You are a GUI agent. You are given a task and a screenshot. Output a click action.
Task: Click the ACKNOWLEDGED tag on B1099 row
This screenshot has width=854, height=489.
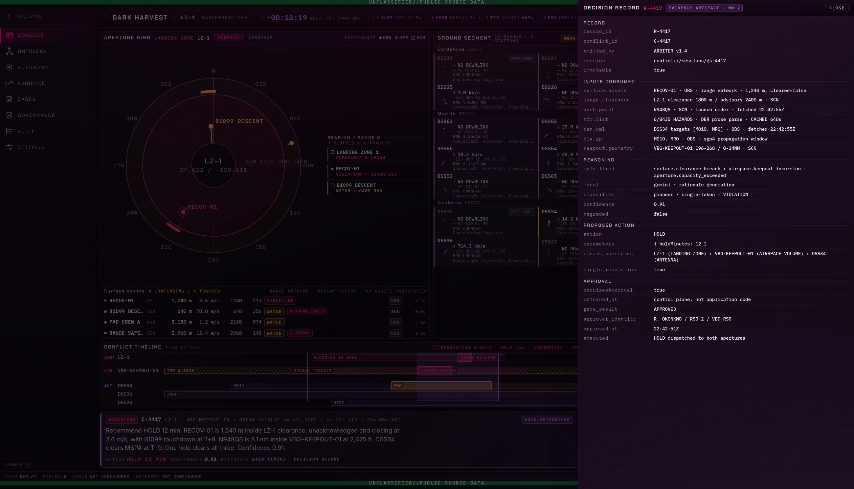307,311
